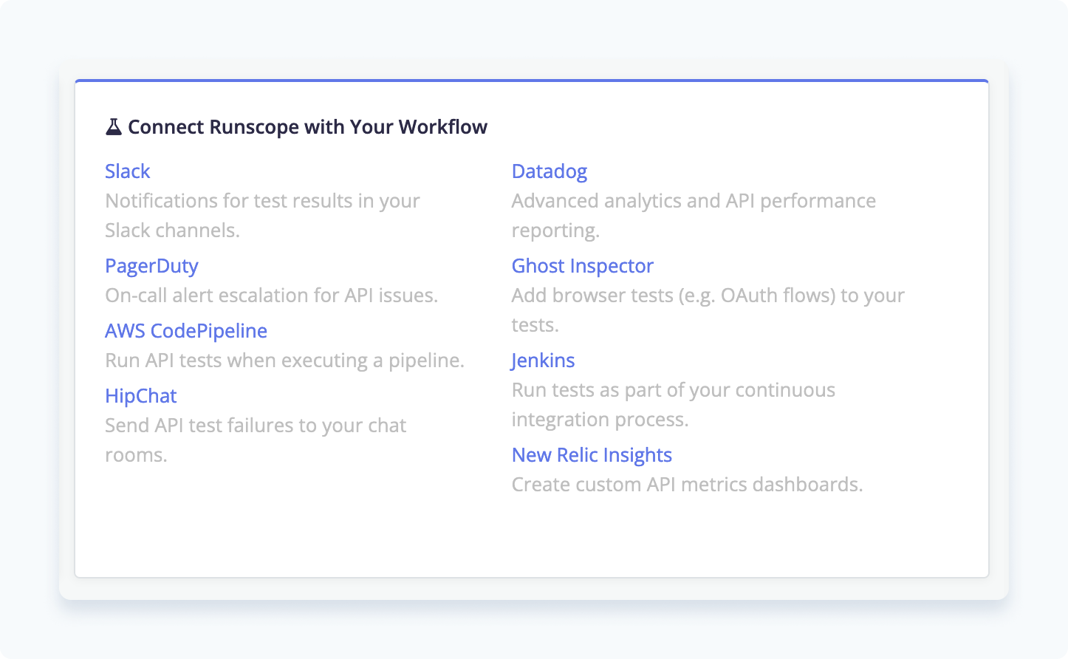Open the Datadog integration link

click(x=549, y=171)
